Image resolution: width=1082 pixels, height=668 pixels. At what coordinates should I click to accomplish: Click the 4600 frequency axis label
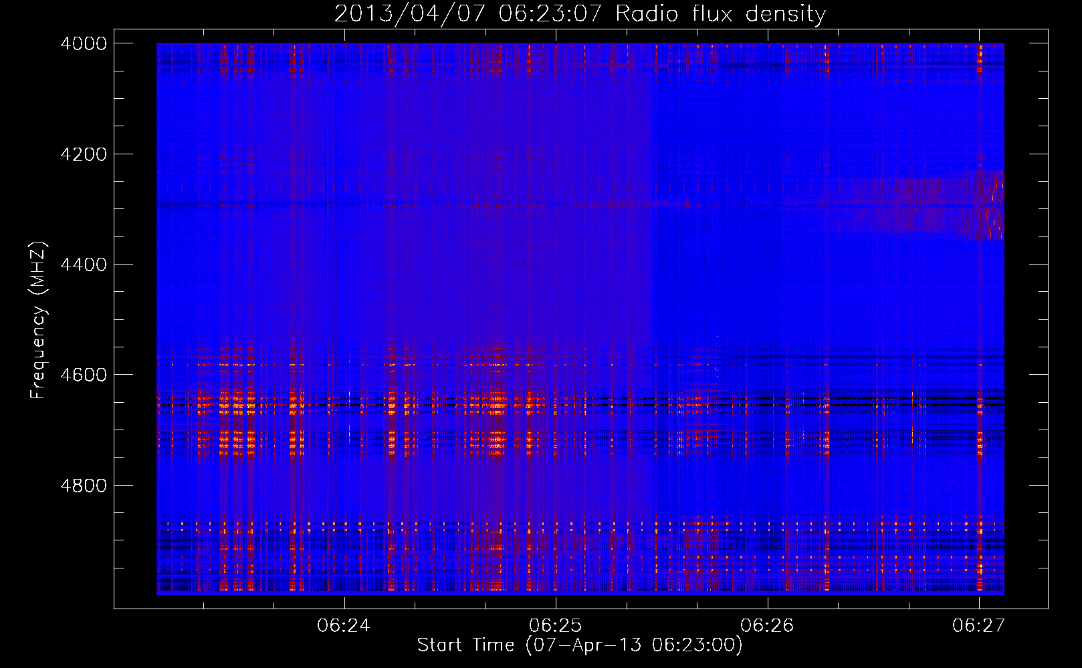coord(84,375)
